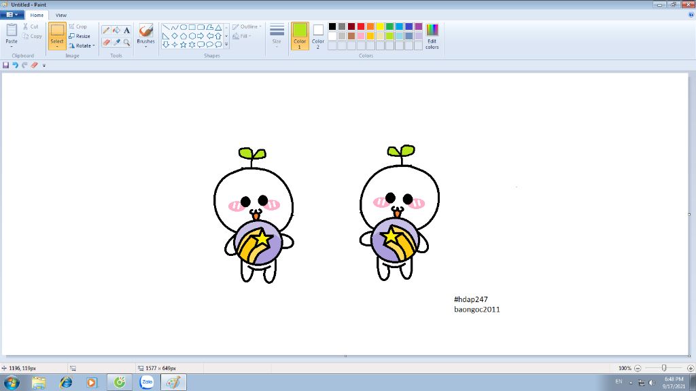Choose the purple palette swatch

tap(418, 26)
